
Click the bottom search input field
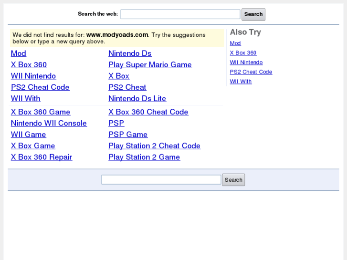(x=161, y=179)
